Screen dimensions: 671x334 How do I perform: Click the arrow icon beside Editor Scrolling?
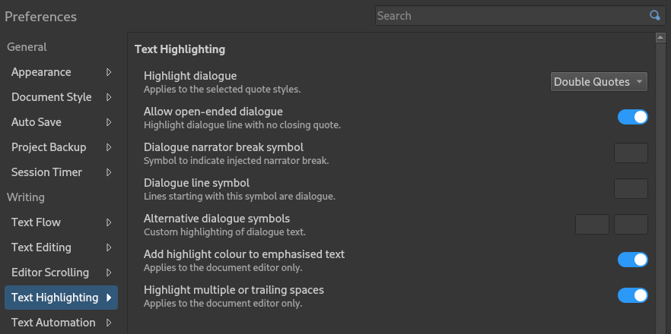(109, 273)
